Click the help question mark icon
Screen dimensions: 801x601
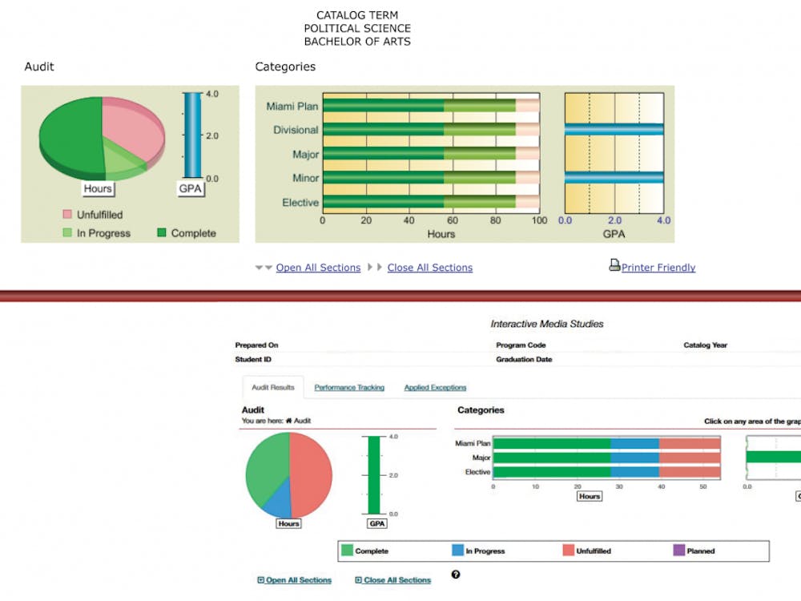456,575
